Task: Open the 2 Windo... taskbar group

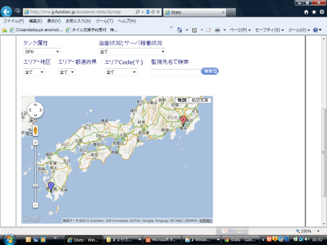Action: 201,240
